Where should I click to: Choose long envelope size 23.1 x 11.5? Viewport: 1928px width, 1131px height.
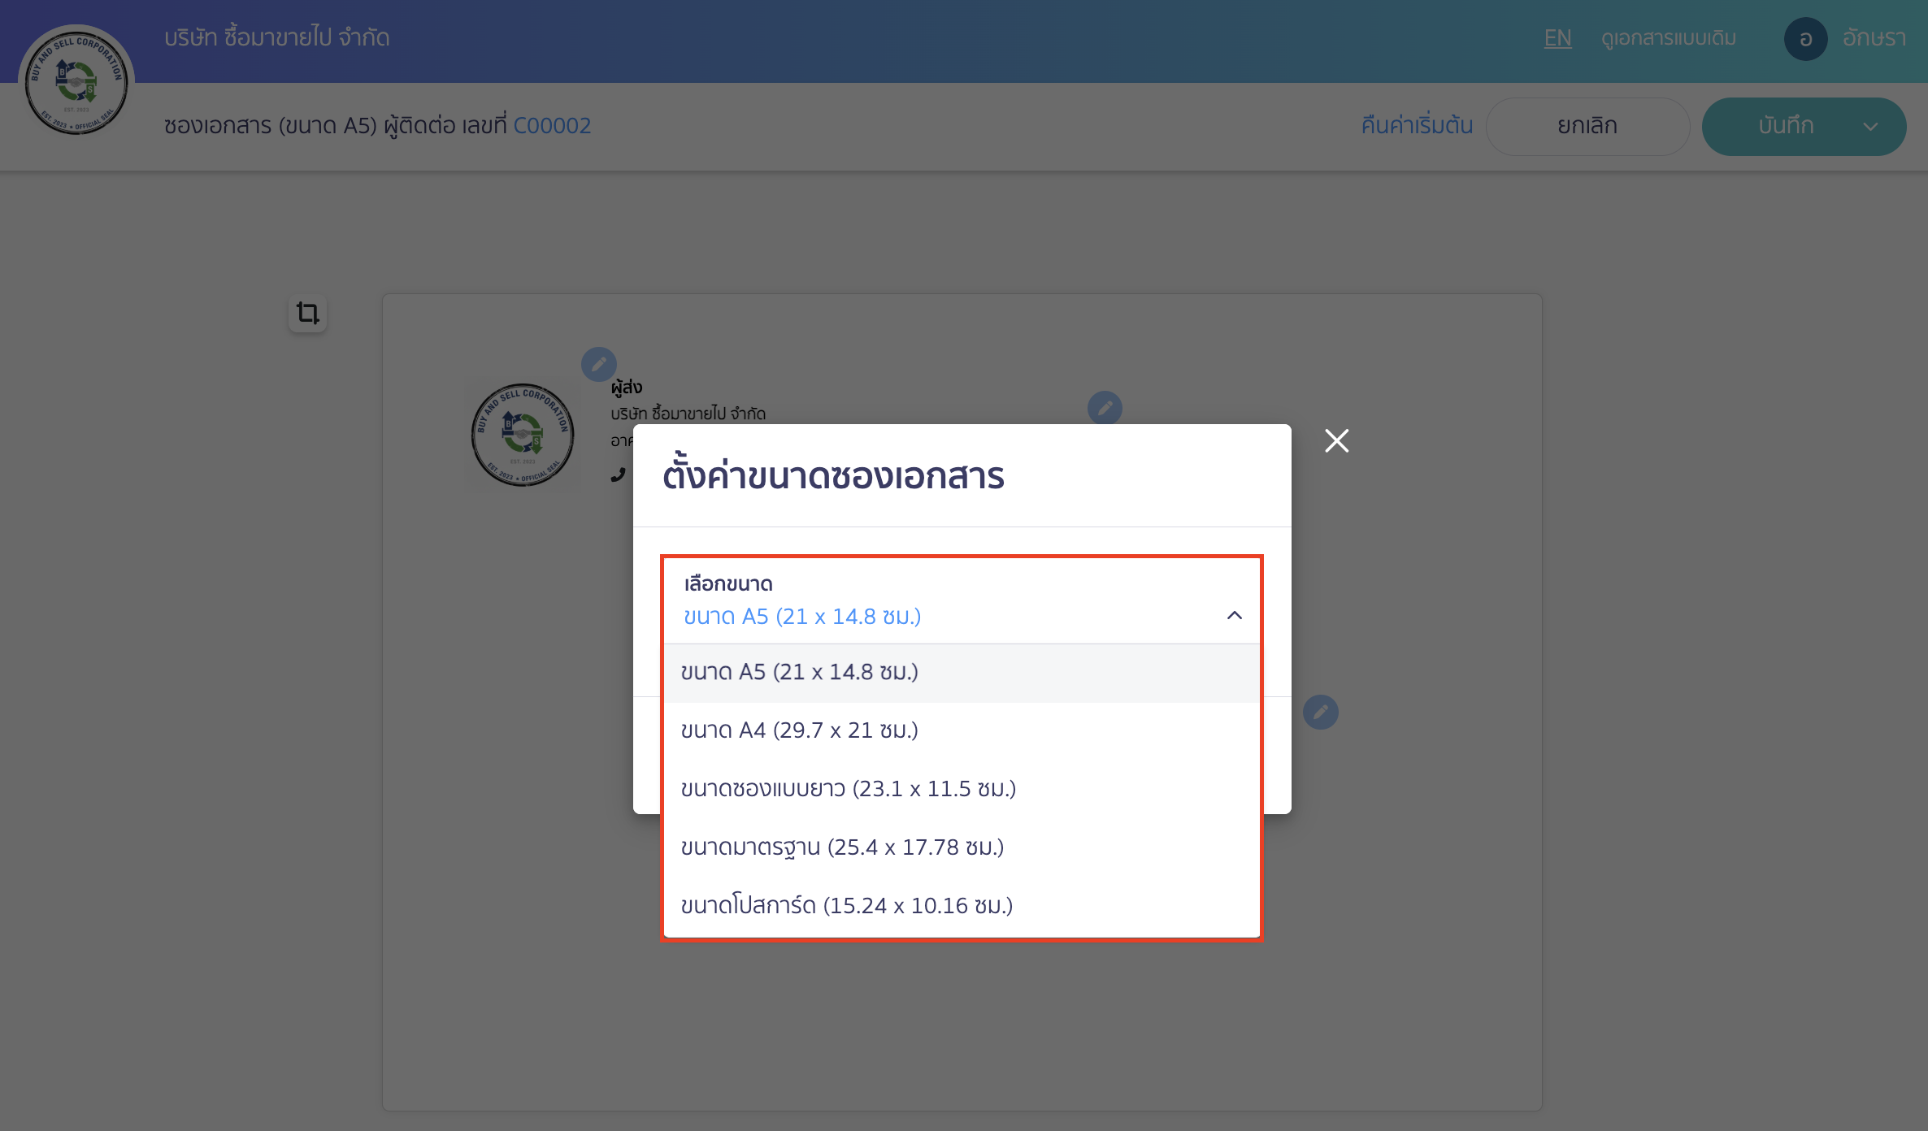[x=849, y=789]
